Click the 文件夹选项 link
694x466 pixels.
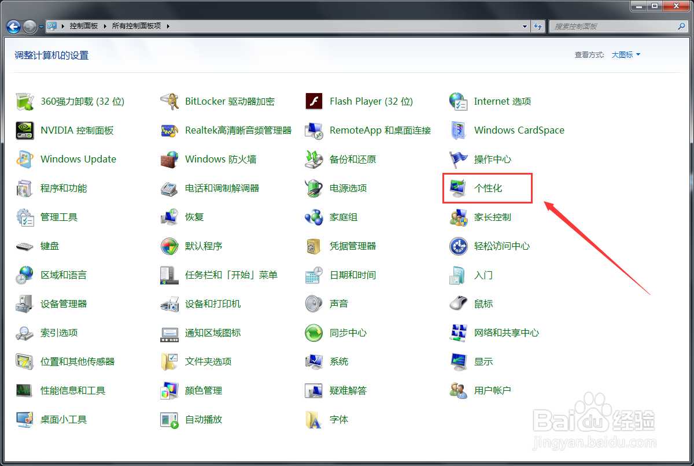[x=208, y=361]
